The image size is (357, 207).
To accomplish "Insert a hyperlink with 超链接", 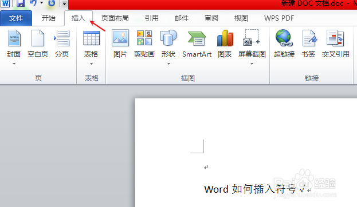I will pos(284,43).
